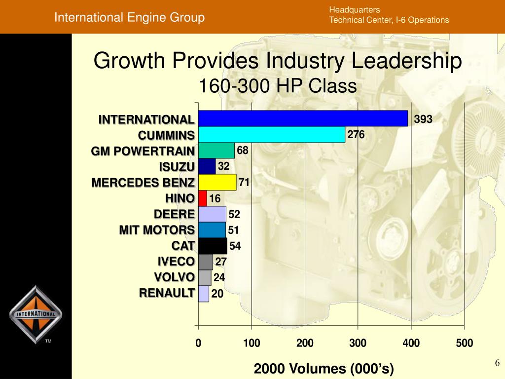Select the Growth Provides Industry Leadership title

point(278,62)
